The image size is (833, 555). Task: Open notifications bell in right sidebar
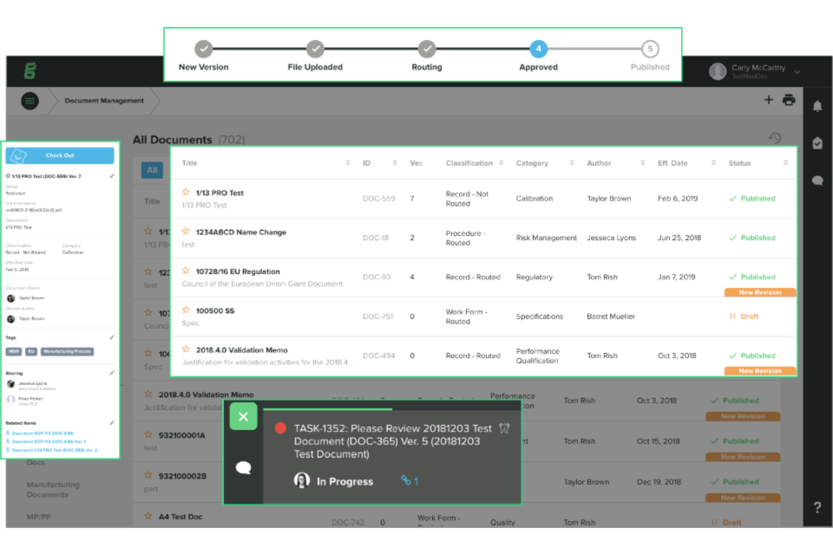coord(817,106)
